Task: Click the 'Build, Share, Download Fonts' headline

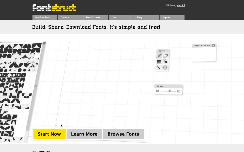Action: pos(96,27)
